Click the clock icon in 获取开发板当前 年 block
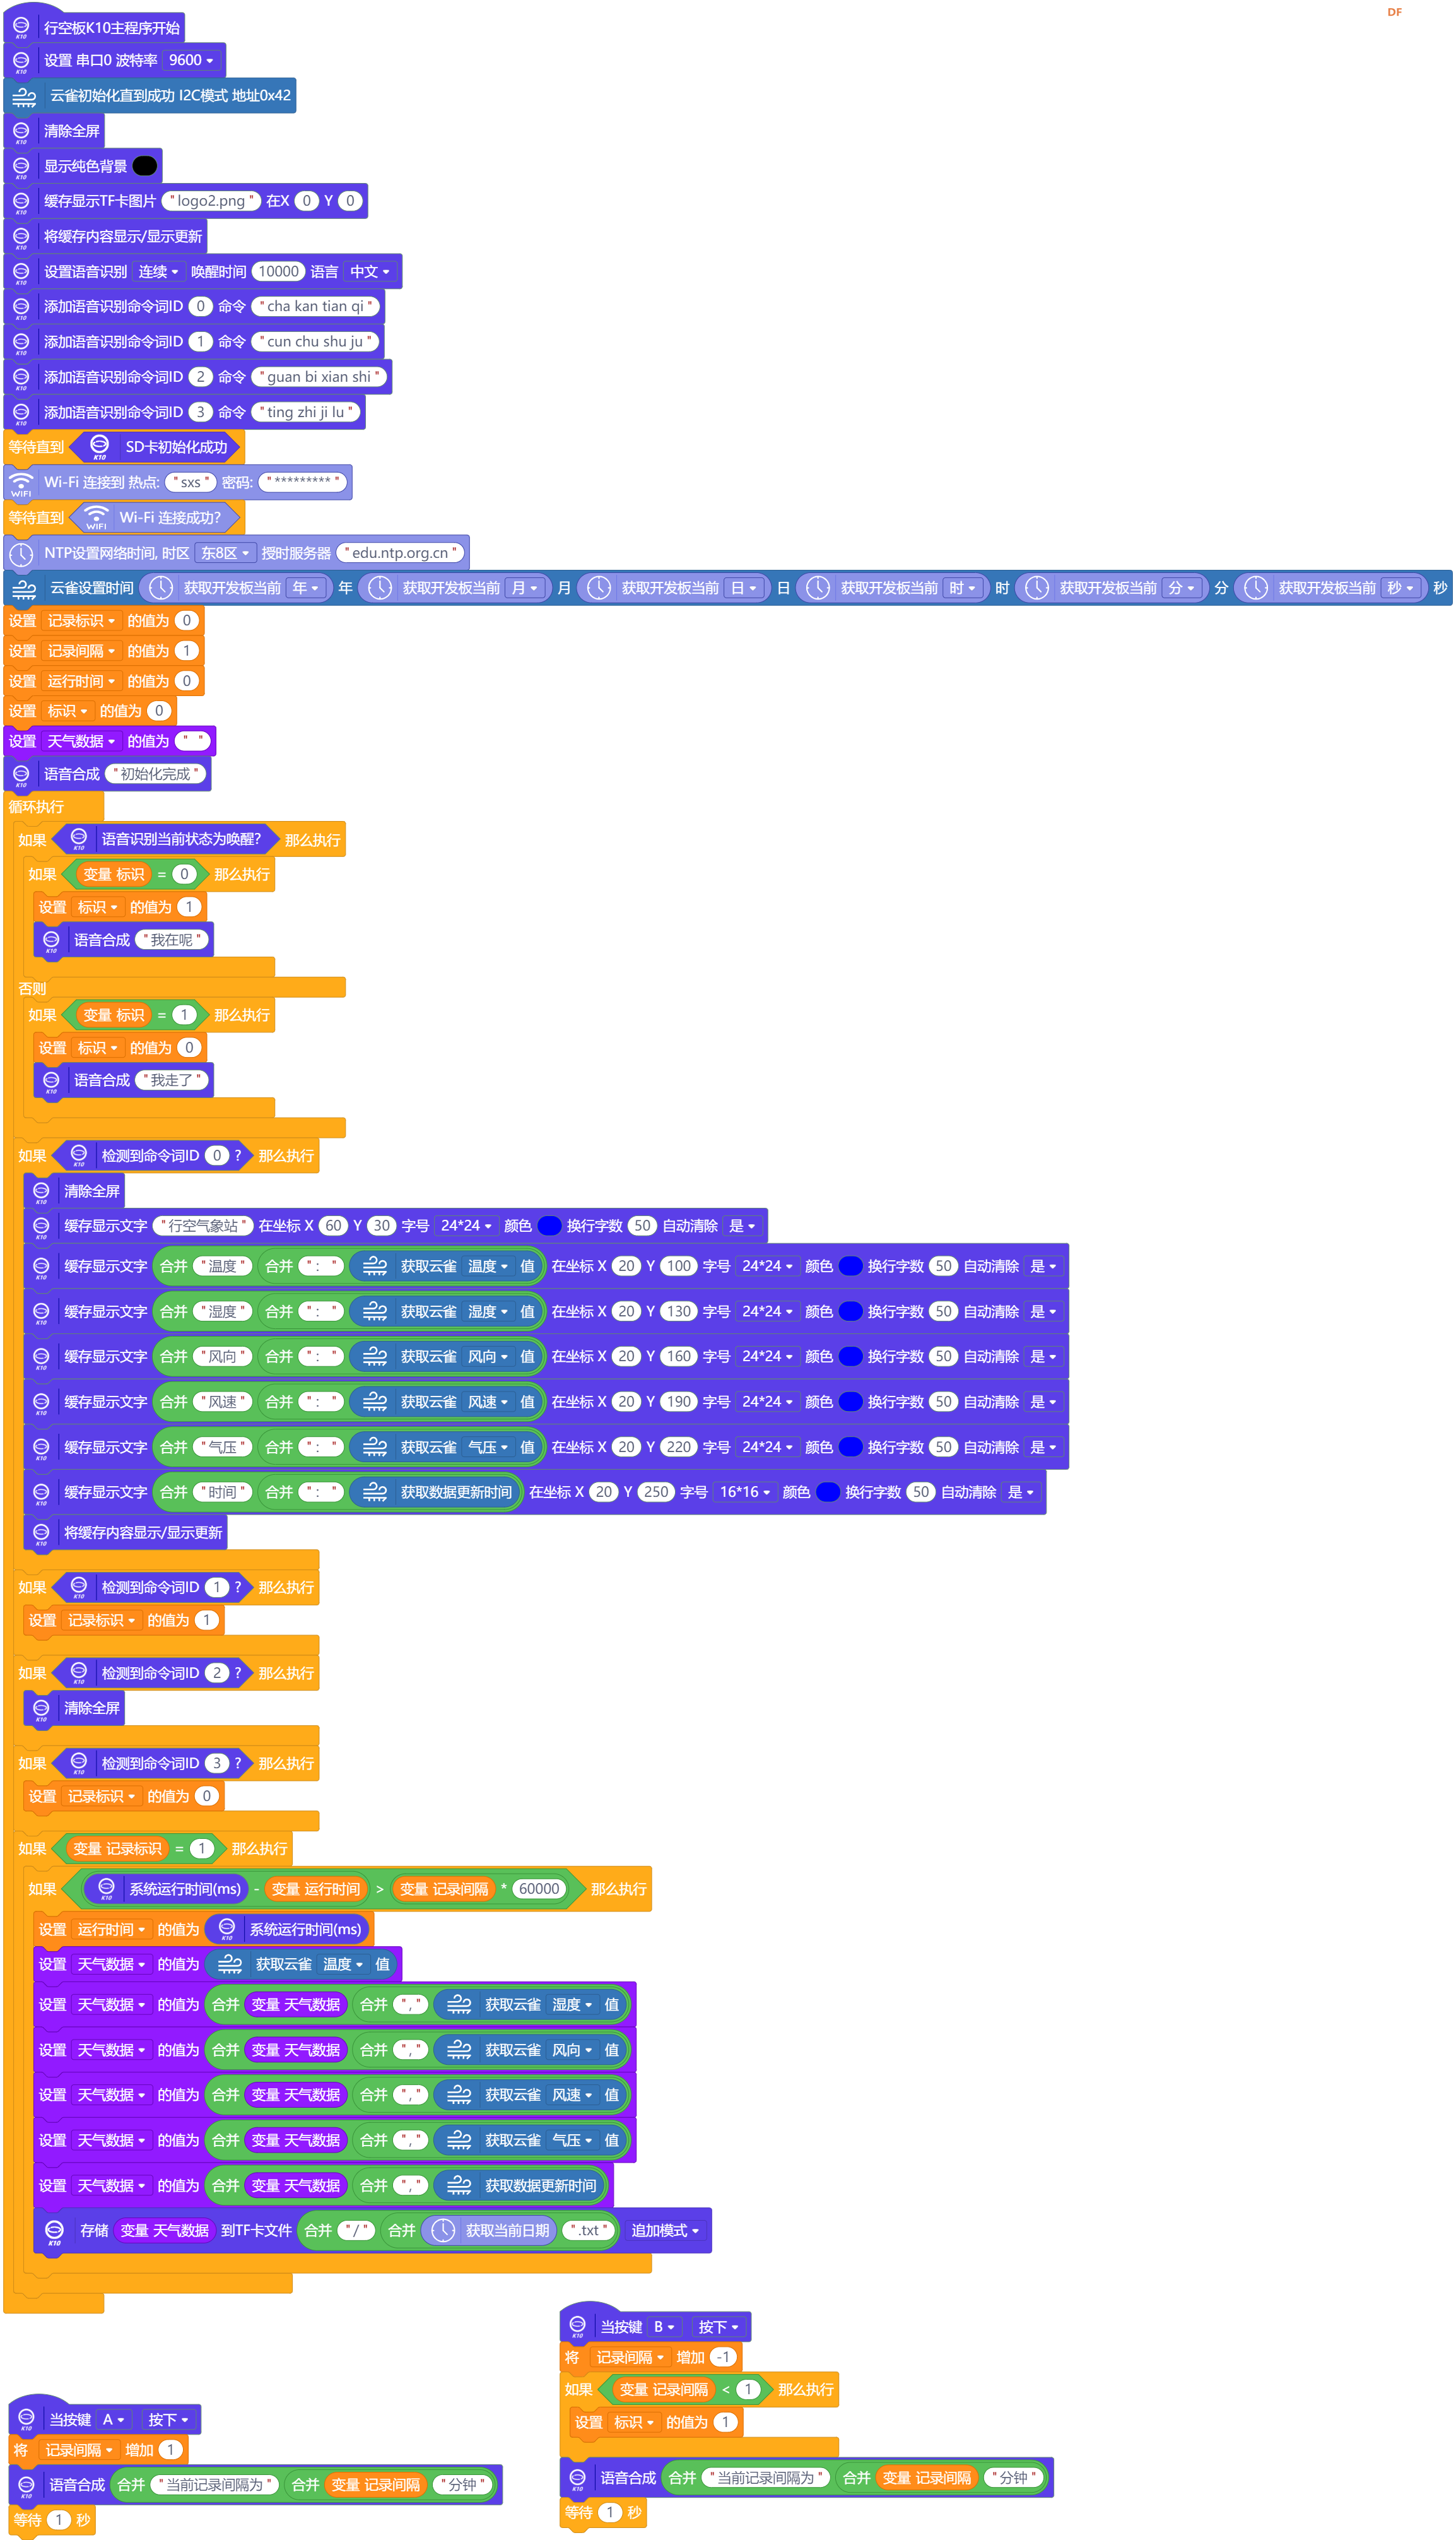Screen dimensions: 1456x2540 pyautogui.click(x=161, y=588)
